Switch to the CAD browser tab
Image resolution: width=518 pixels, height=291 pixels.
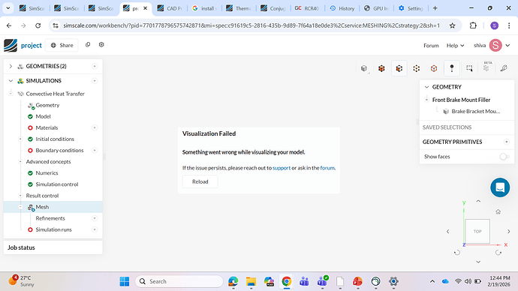coord(170,8)
